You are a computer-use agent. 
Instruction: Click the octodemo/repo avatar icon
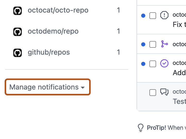18,32
